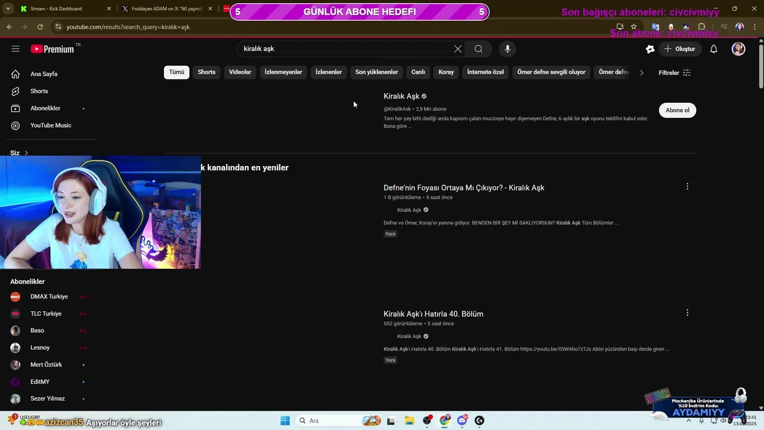Click the Abone ol subscribe button
Viewport: 764px width, 430px height.
tap(677, 110)
